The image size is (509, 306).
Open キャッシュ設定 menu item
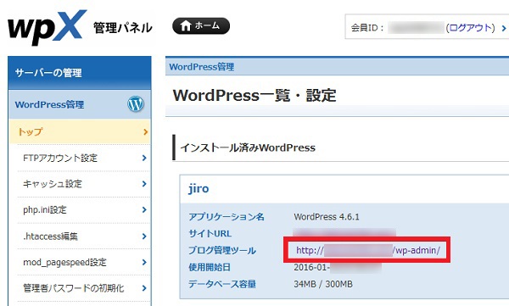(84, 184)
